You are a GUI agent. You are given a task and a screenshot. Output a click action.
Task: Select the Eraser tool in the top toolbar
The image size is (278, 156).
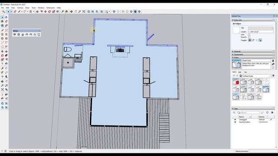tap(15, 12)
